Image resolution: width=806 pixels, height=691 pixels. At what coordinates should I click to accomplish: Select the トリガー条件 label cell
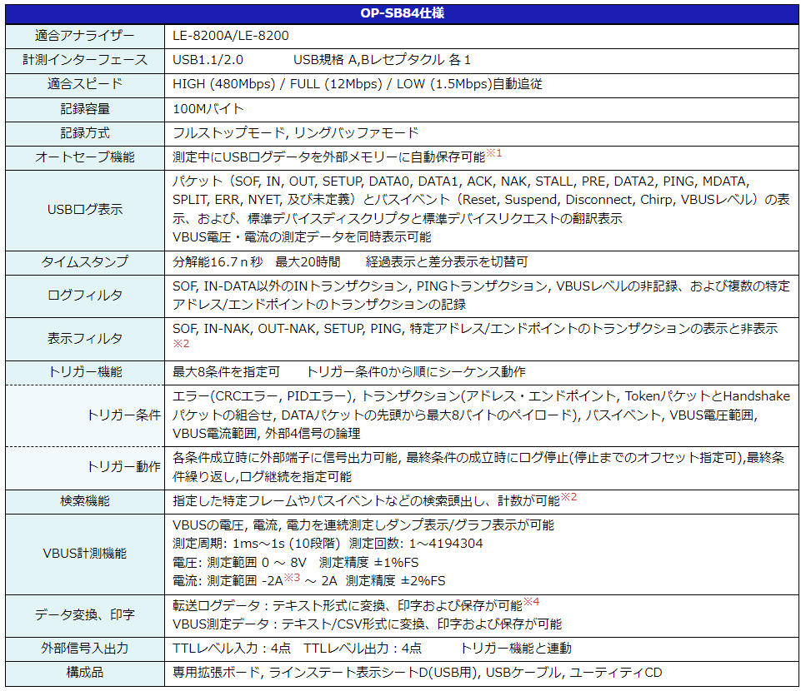[x=85, y=415]
